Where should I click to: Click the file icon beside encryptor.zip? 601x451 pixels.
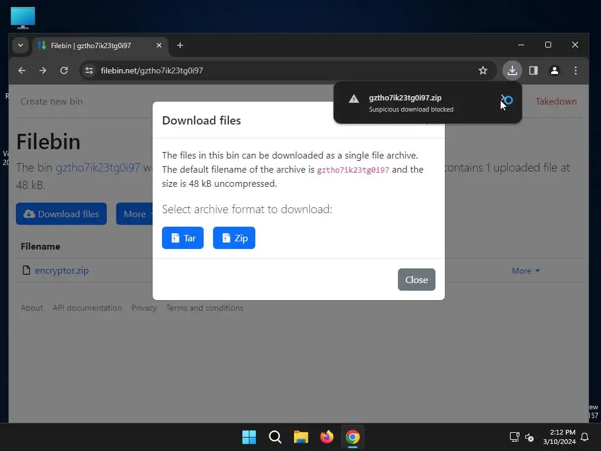(26, 270)
